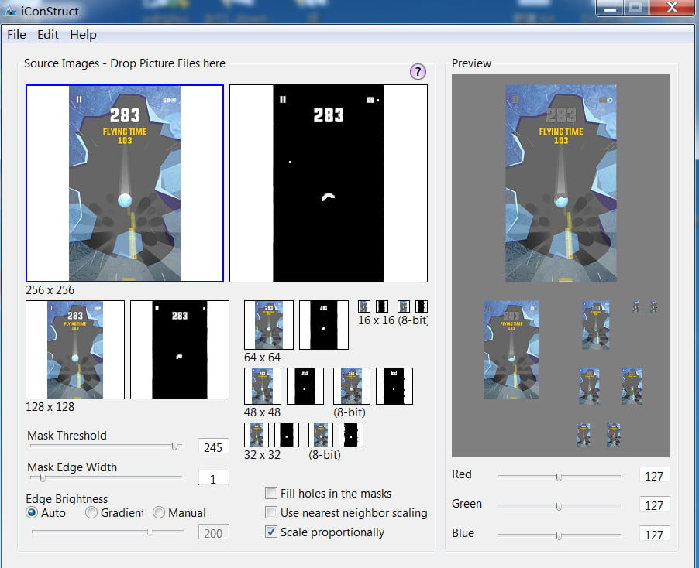Click the Mask Edge Width value field

(x=213, y=478)
